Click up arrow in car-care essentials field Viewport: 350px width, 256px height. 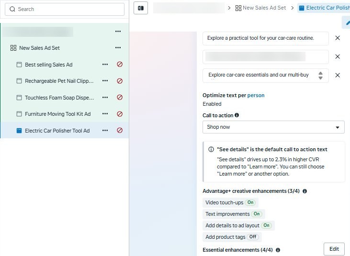coord(320,73)
